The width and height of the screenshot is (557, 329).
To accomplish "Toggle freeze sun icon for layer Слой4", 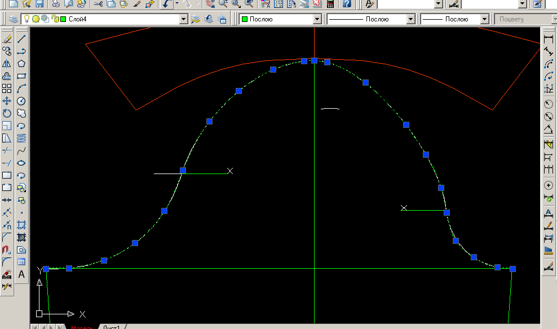I will (x=36, y=19).
